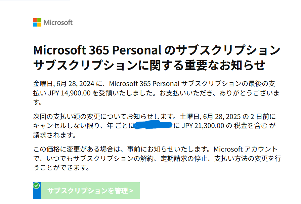This screenshot has width=301, height=204.
Task: Click "Microsoft アカウント" in the last paragraph
Action: (246, 149)
